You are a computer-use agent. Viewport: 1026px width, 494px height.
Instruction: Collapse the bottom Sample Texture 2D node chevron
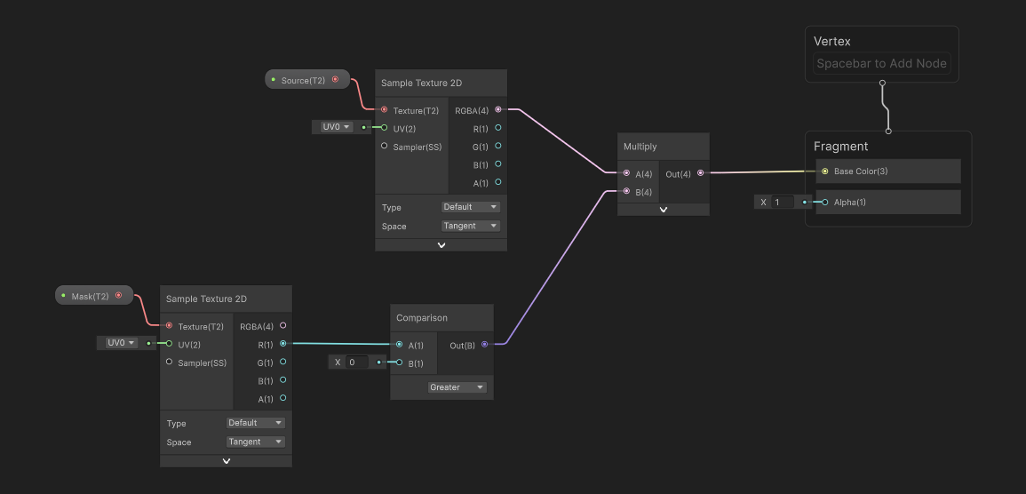point(226,461)
